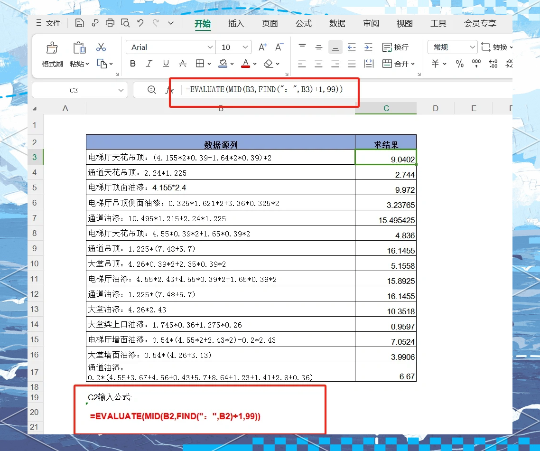Click the eraser clear icon
Viewport: 540px width, 451px height.
click(268, 64)
